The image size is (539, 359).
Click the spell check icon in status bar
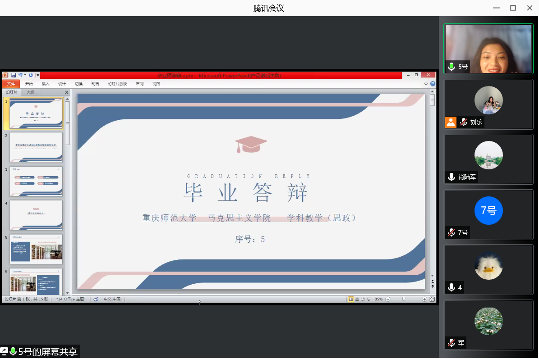96,299
